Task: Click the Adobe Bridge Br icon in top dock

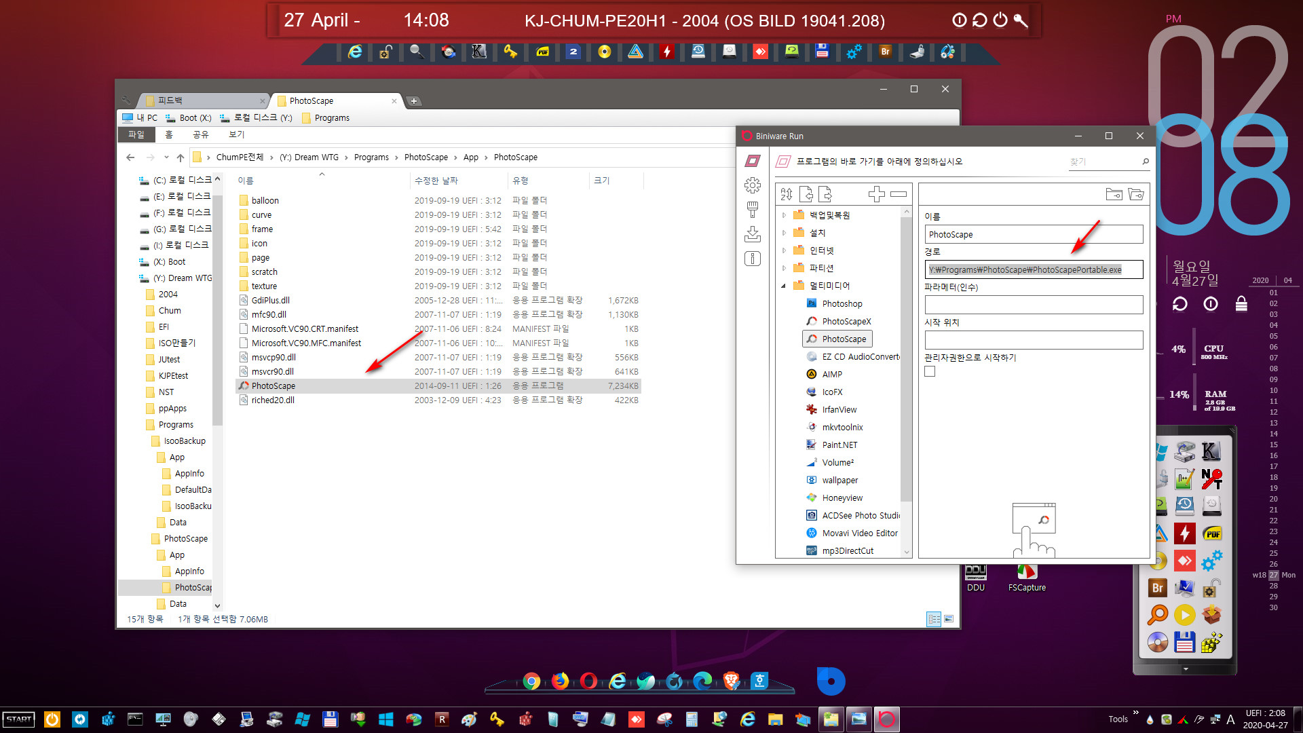Action: [x=885, y=52]
